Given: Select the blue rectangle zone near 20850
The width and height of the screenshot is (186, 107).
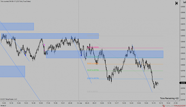Looking at the screenshot, I should [50, 36].
